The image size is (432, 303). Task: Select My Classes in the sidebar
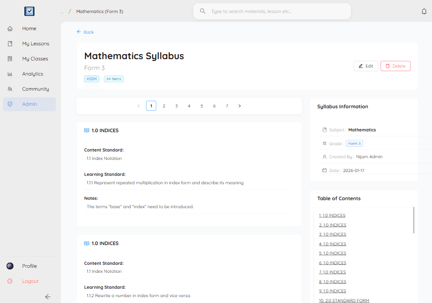[10, 58]
